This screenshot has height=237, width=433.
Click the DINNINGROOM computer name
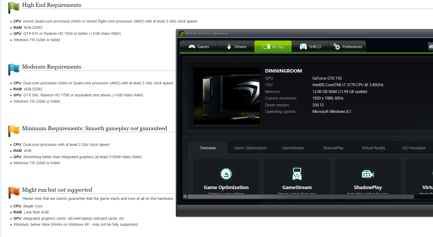(x=283, y=71)
